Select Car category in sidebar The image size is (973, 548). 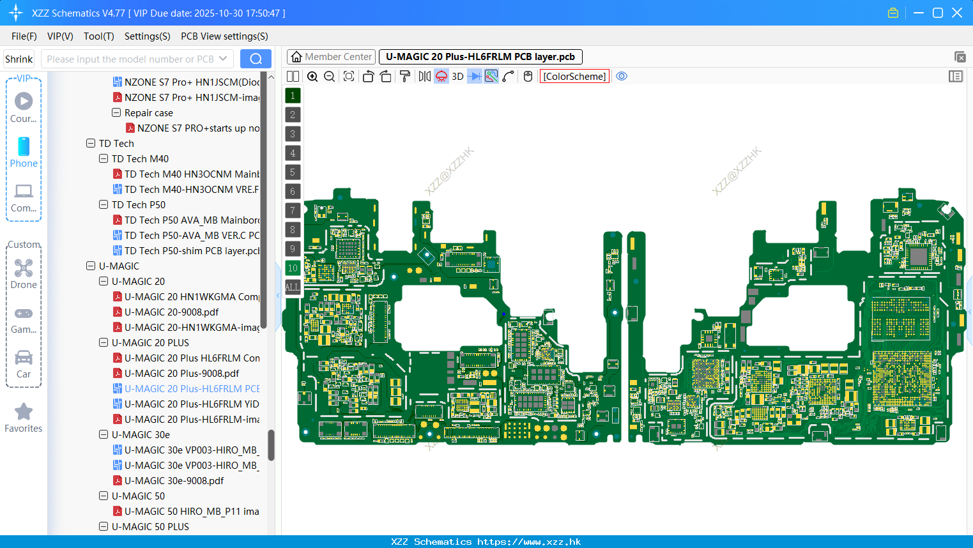(x=24, y=364)
